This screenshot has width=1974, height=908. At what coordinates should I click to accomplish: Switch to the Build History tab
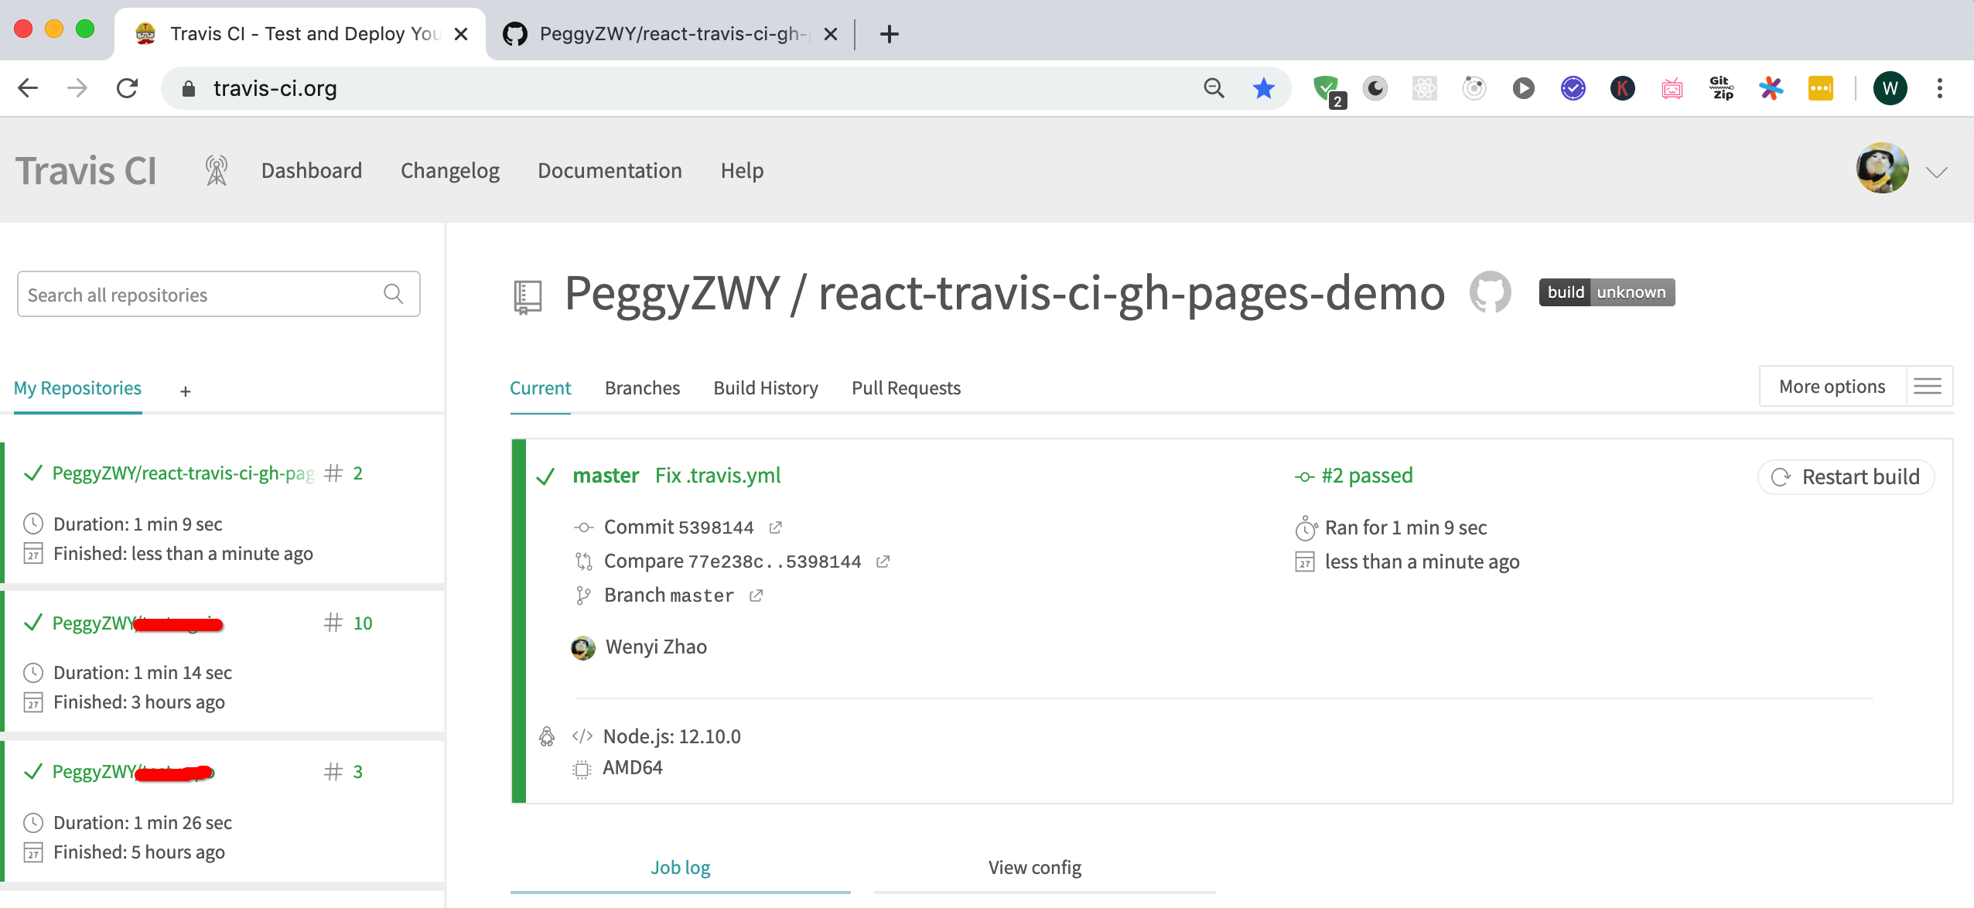(x=765, y=387)
